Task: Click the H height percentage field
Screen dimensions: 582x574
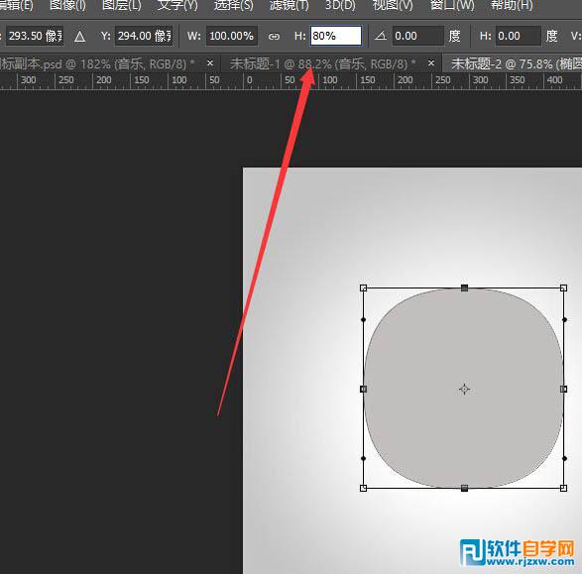Action: (336, 36)
